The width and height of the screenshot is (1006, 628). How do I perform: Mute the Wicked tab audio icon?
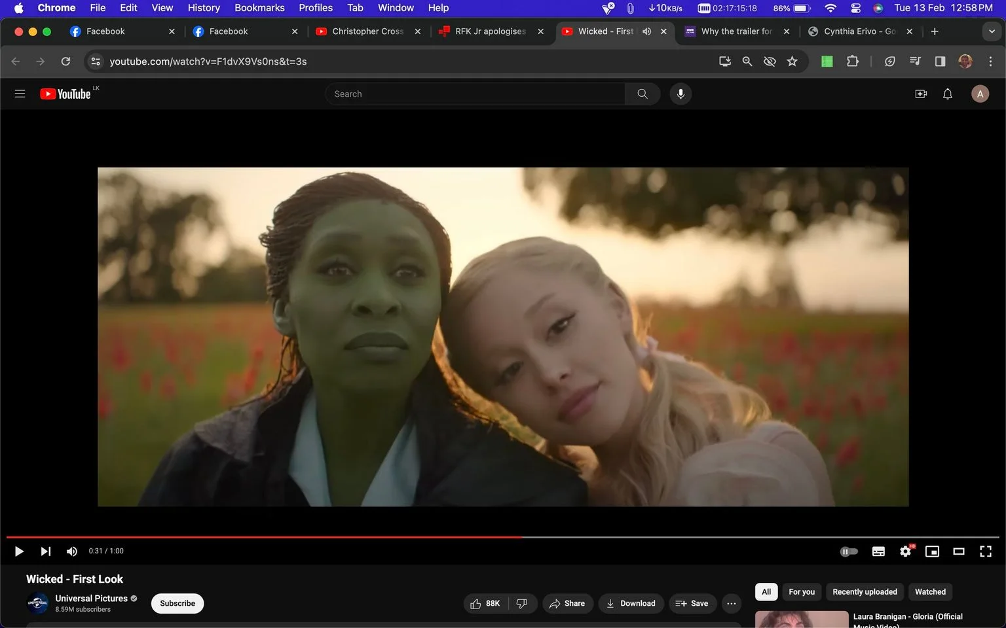[647, 31]
